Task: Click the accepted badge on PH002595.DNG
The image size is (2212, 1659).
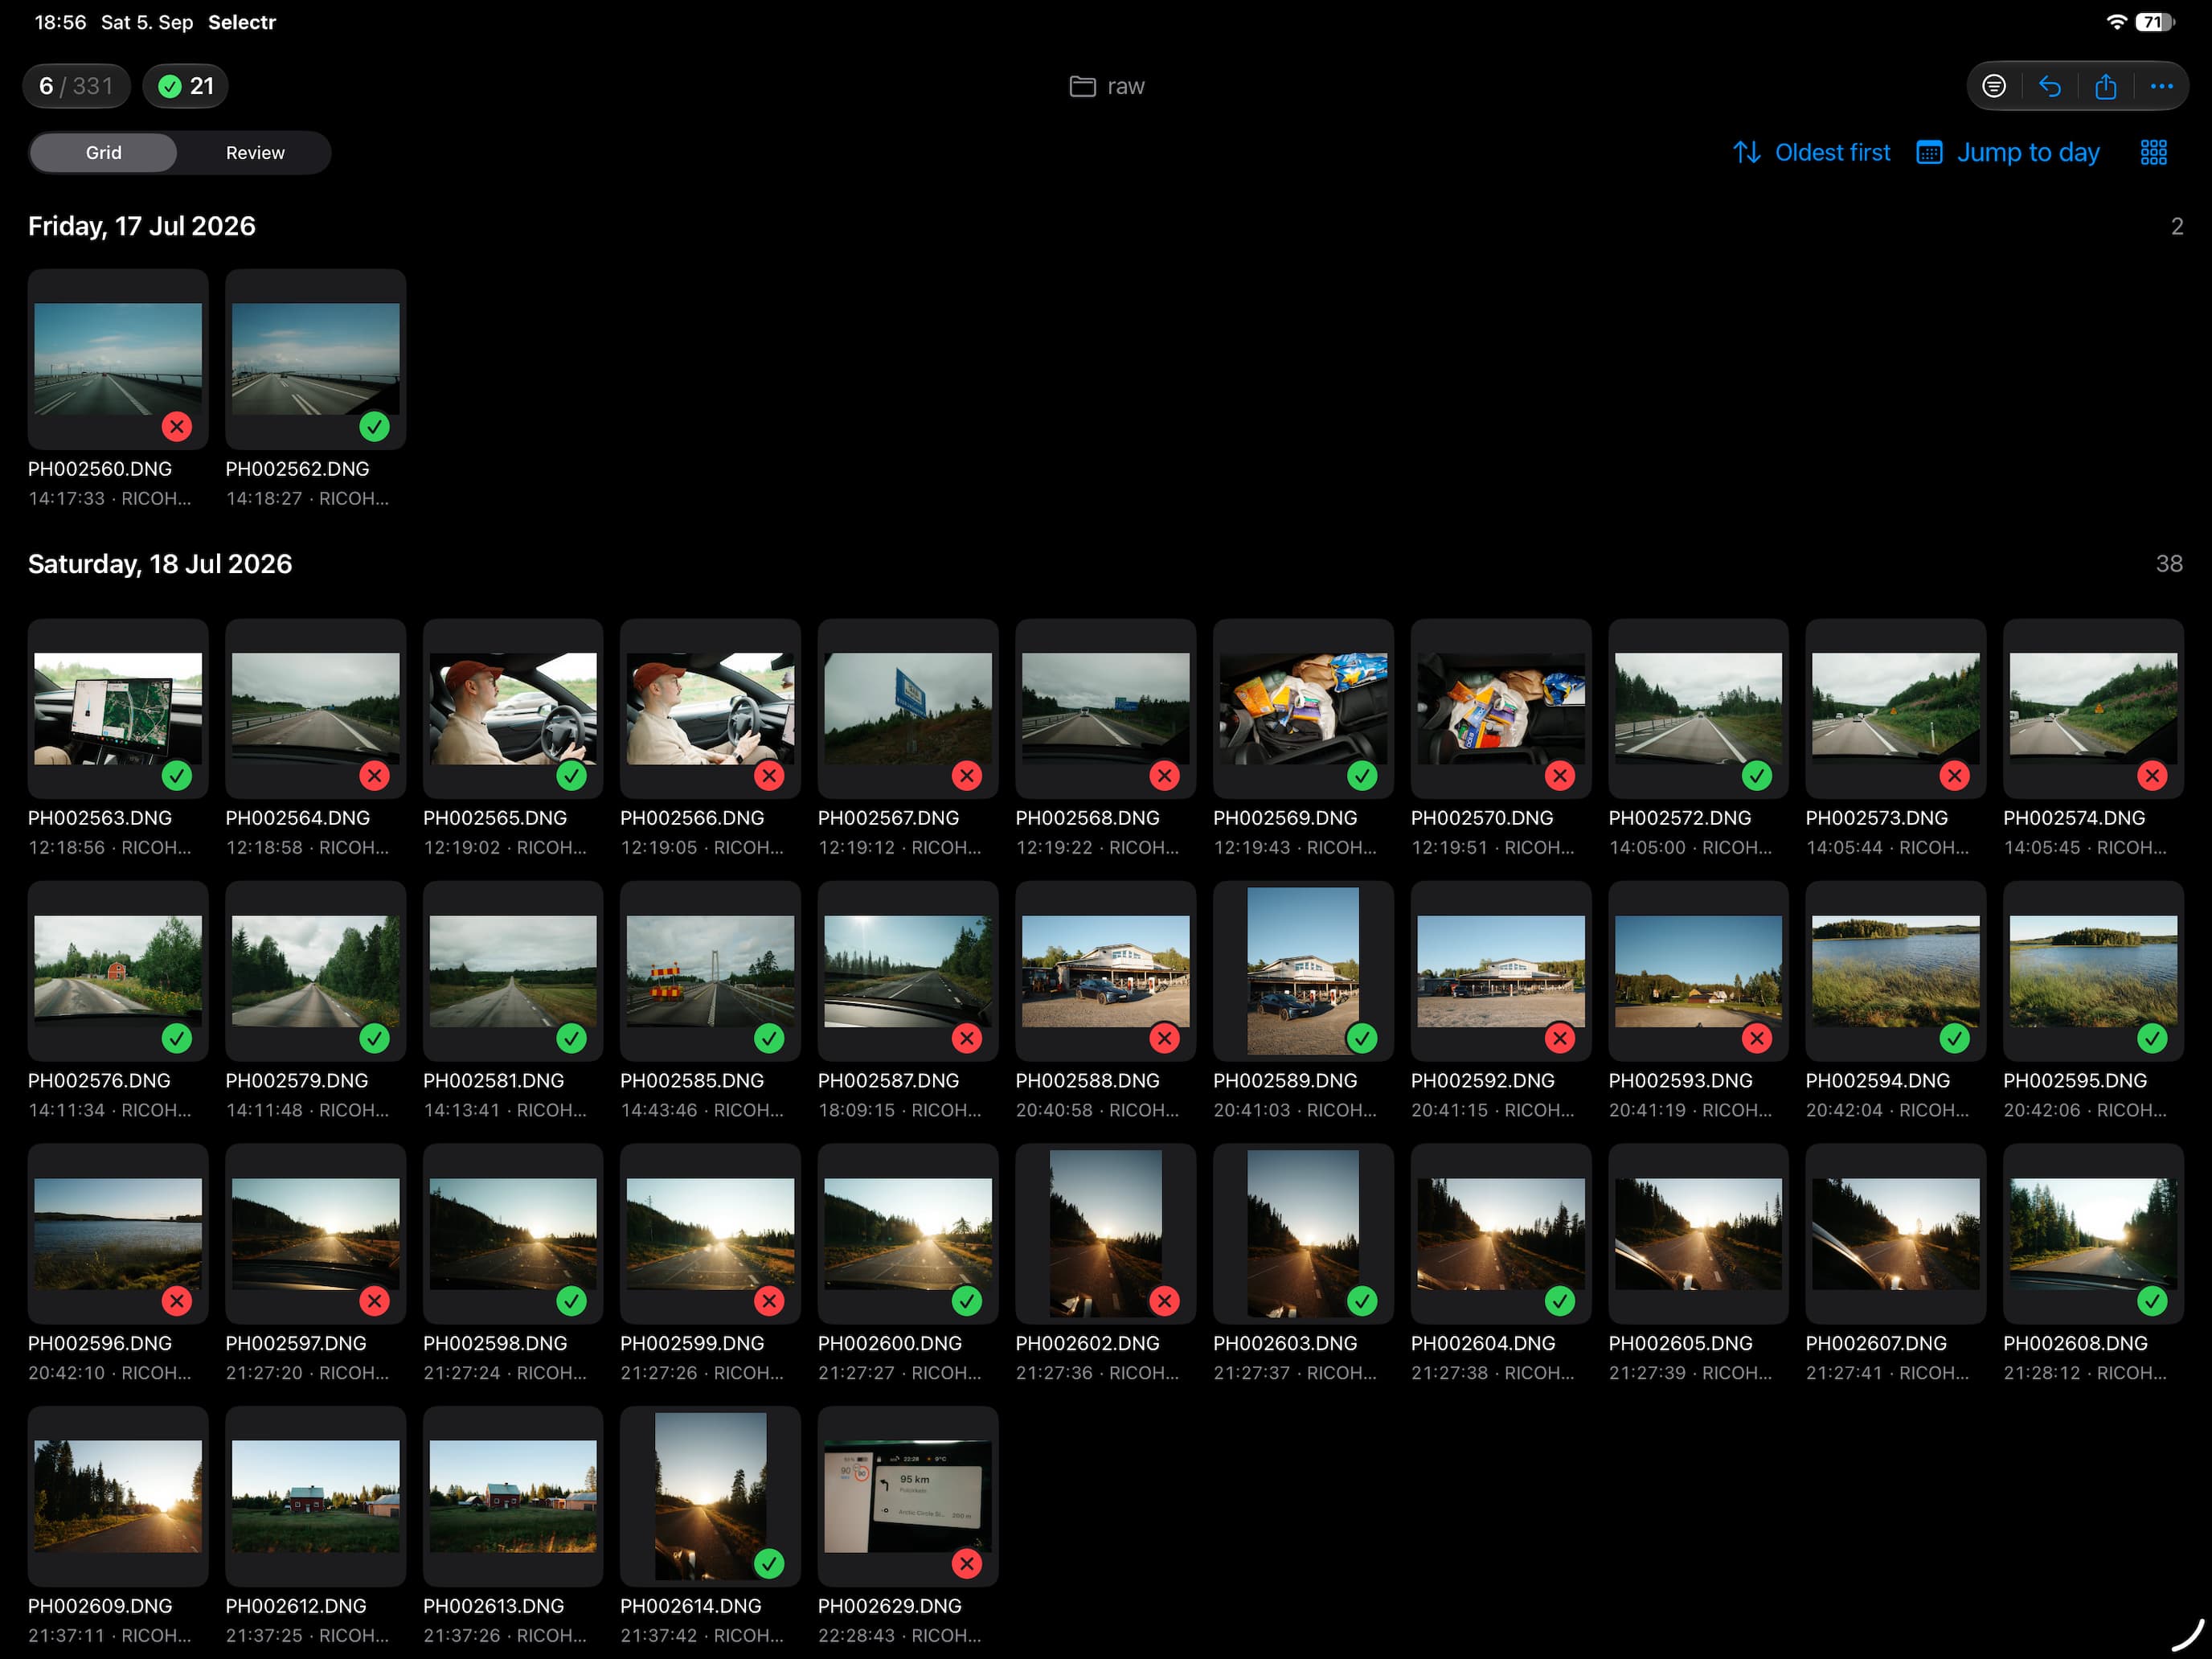Action: pyautogui.click(x=2152, y=1039)
